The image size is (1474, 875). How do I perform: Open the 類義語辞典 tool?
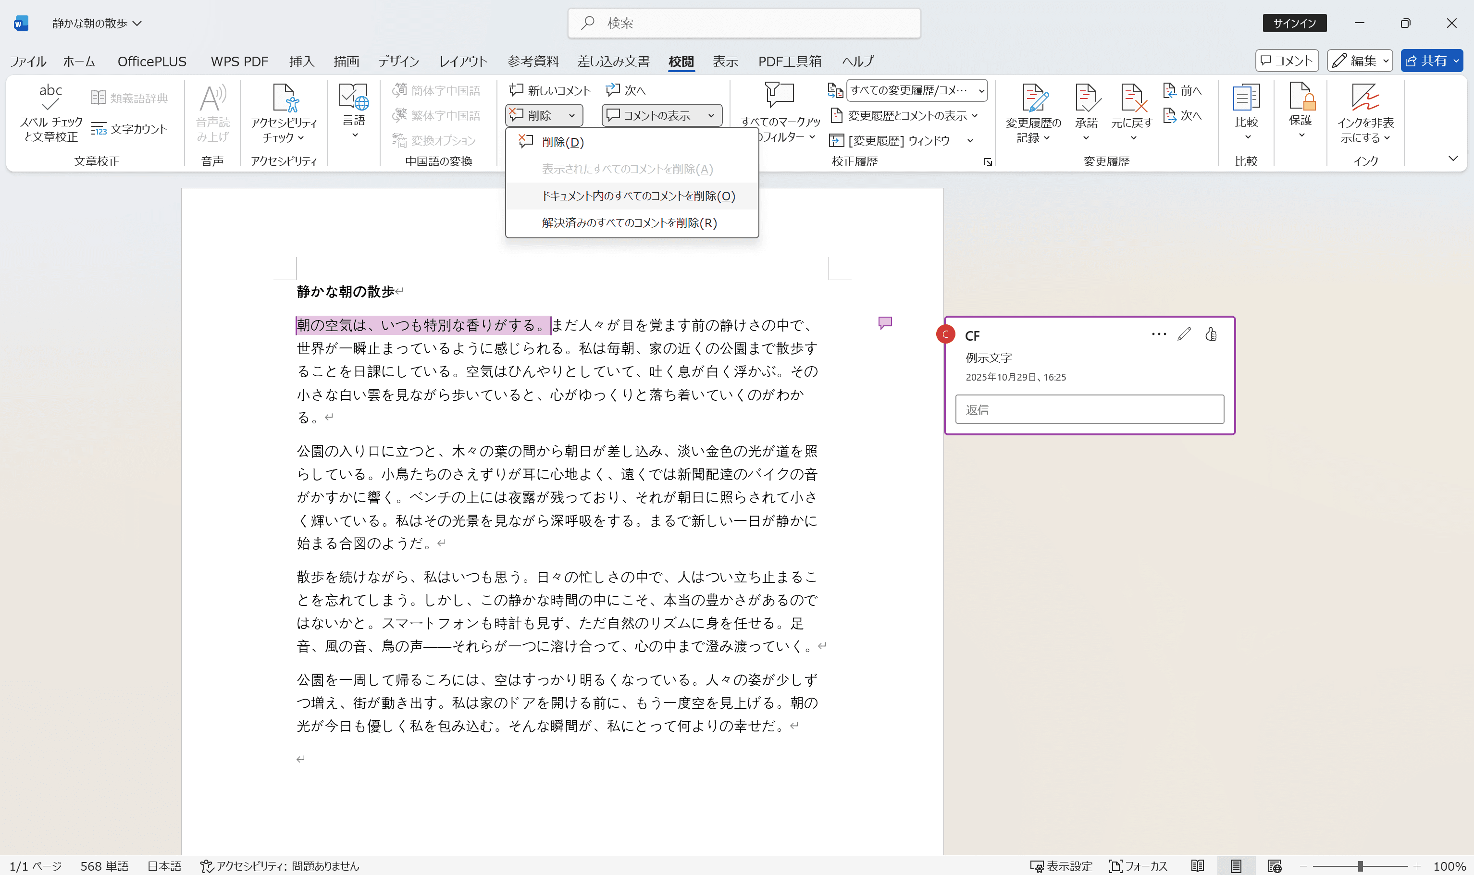click(x=130, y=96)
